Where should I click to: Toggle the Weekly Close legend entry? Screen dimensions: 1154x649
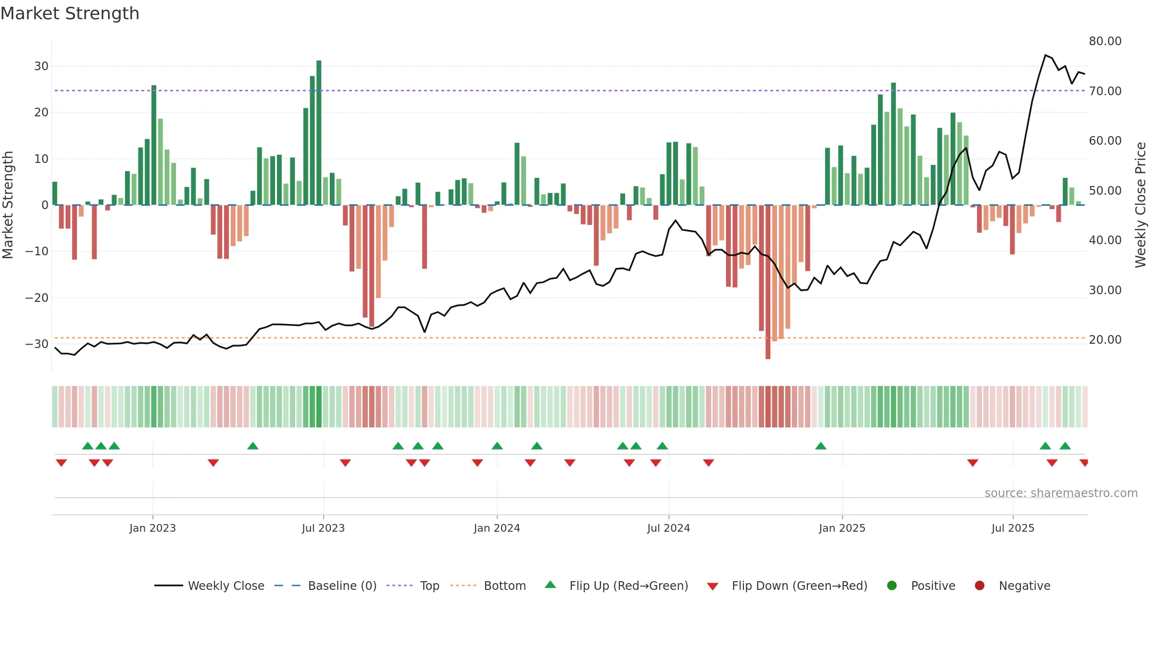[x=210, y=586]
